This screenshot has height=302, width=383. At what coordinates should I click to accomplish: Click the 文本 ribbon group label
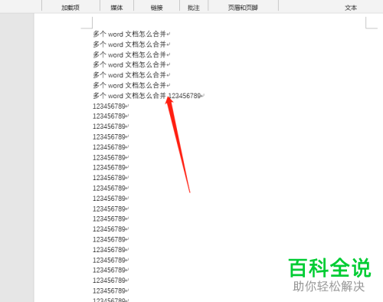pyautogui.click(x=351, y=8)
